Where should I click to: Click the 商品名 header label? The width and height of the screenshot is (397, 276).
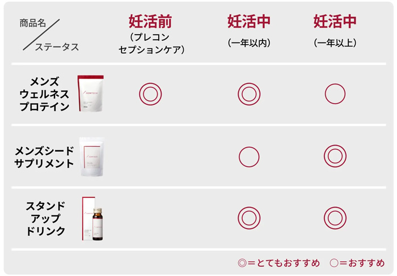pyautogui.click(x=33, y=24)
